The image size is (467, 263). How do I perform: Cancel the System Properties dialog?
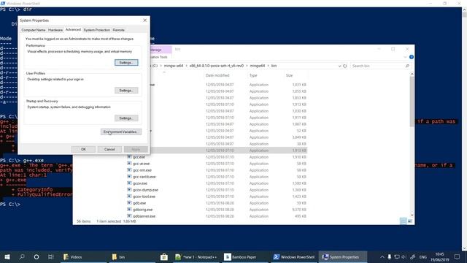pos(109,149)
